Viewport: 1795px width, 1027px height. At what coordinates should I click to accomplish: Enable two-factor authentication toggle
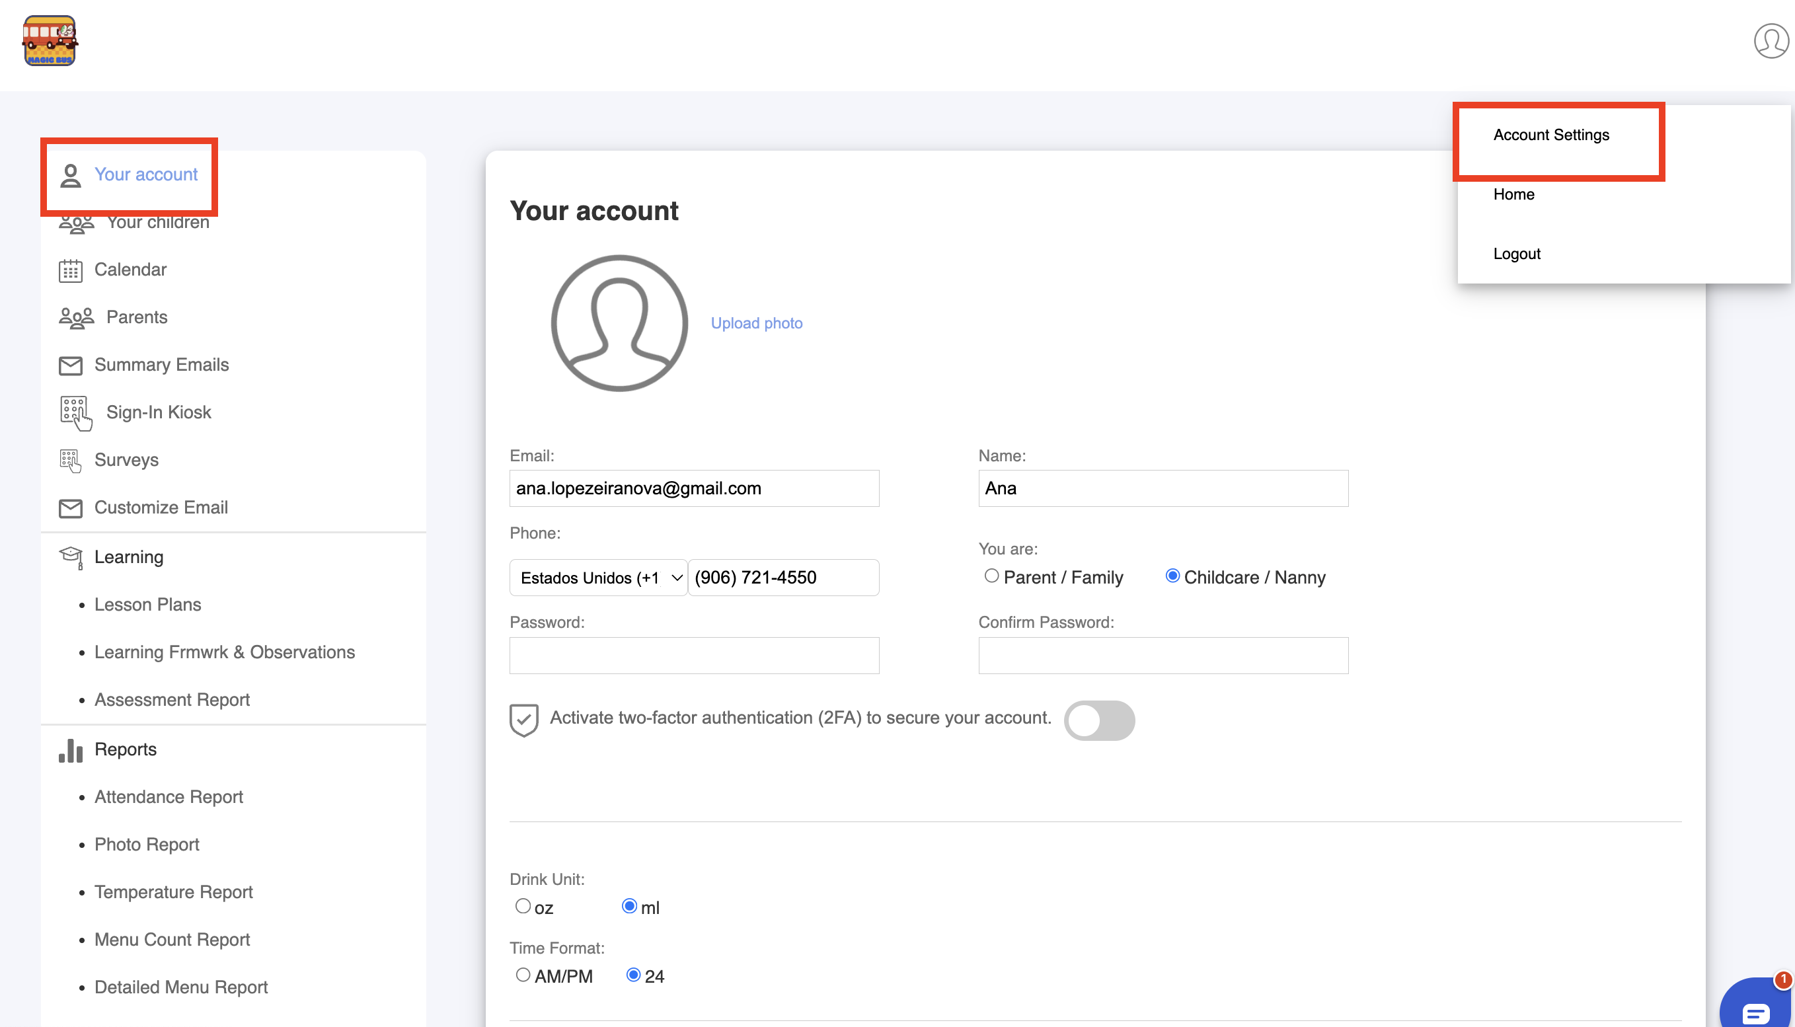point(1099,720)
